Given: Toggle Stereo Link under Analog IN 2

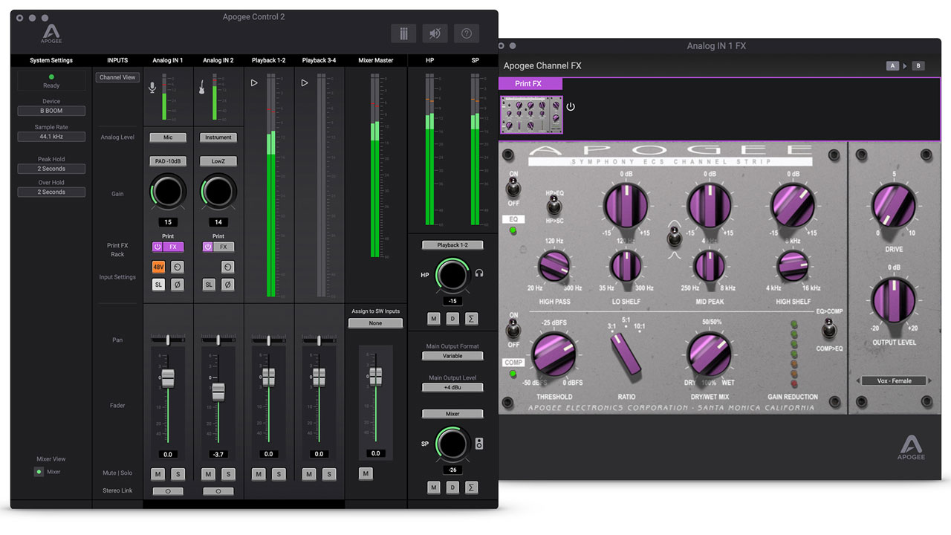Looking at the screenshot, I should 218,491.
